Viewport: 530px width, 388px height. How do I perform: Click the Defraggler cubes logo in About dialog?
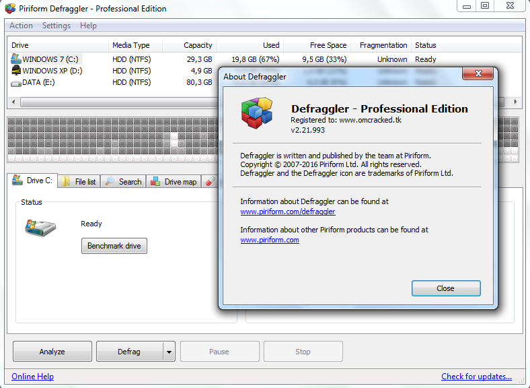257,113
